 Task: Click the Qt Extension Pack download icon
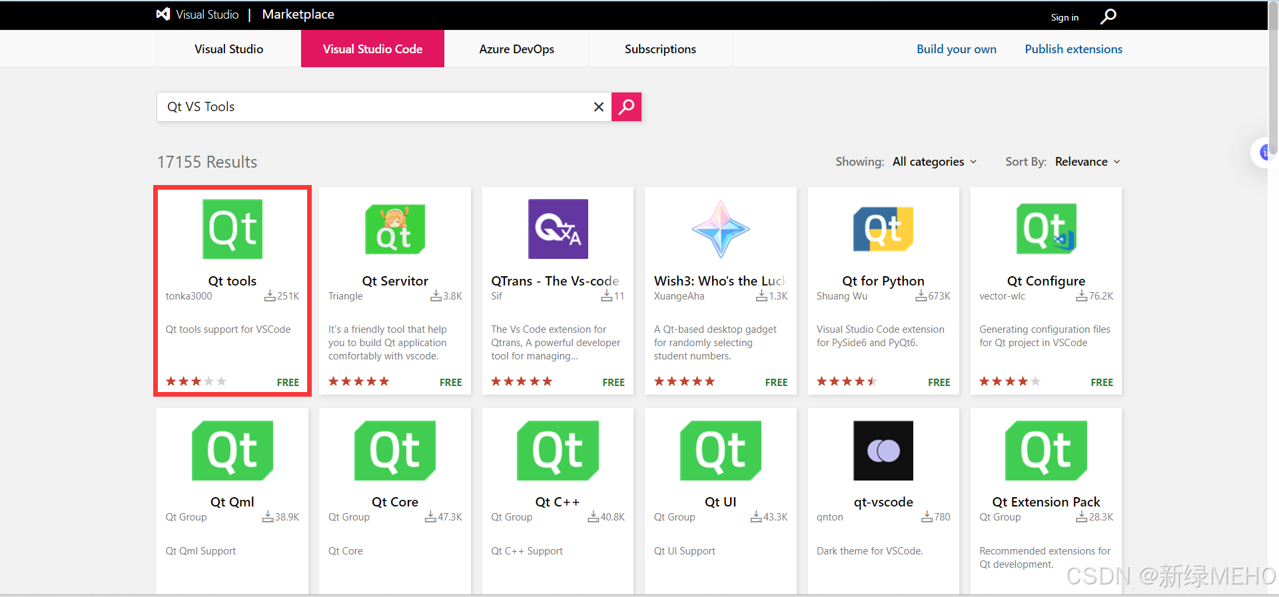(x=1082, y=516)
